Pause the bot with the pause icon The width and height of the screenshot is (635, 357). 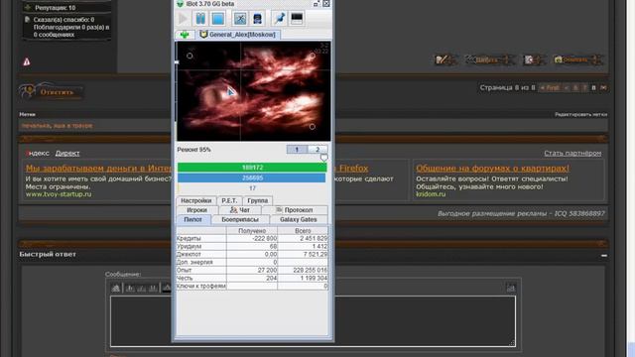200,19
